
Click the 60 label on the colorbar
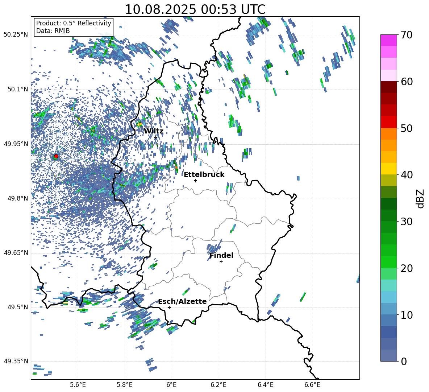[407, 82]
